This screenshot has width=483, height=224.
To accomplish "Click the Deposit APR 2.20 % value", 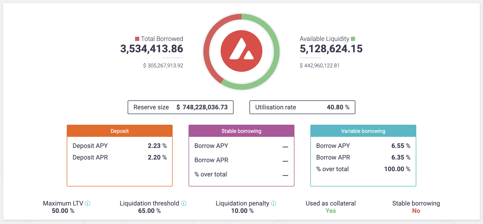I will (x=157, y=157).
